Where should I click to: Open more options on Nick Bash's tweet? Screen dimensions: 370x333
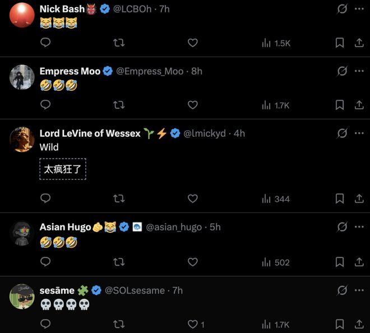point(359,9)
